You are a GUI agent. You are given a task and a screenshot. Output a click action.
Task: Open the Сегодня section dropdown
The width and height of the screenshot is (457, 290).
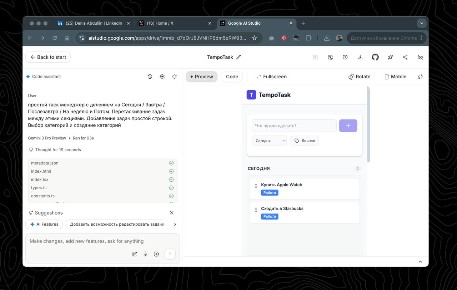(x=269, y=141)
